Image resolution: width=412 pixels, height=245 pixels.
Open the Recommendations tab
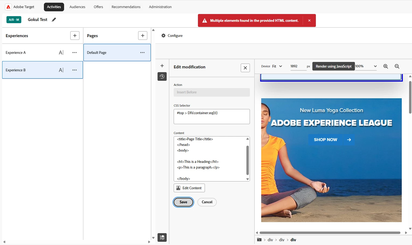click(126, 7)
